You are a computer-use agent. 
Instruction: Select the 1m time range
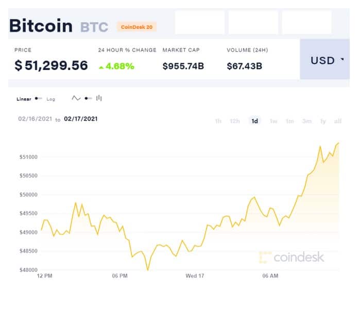point(289,121)
